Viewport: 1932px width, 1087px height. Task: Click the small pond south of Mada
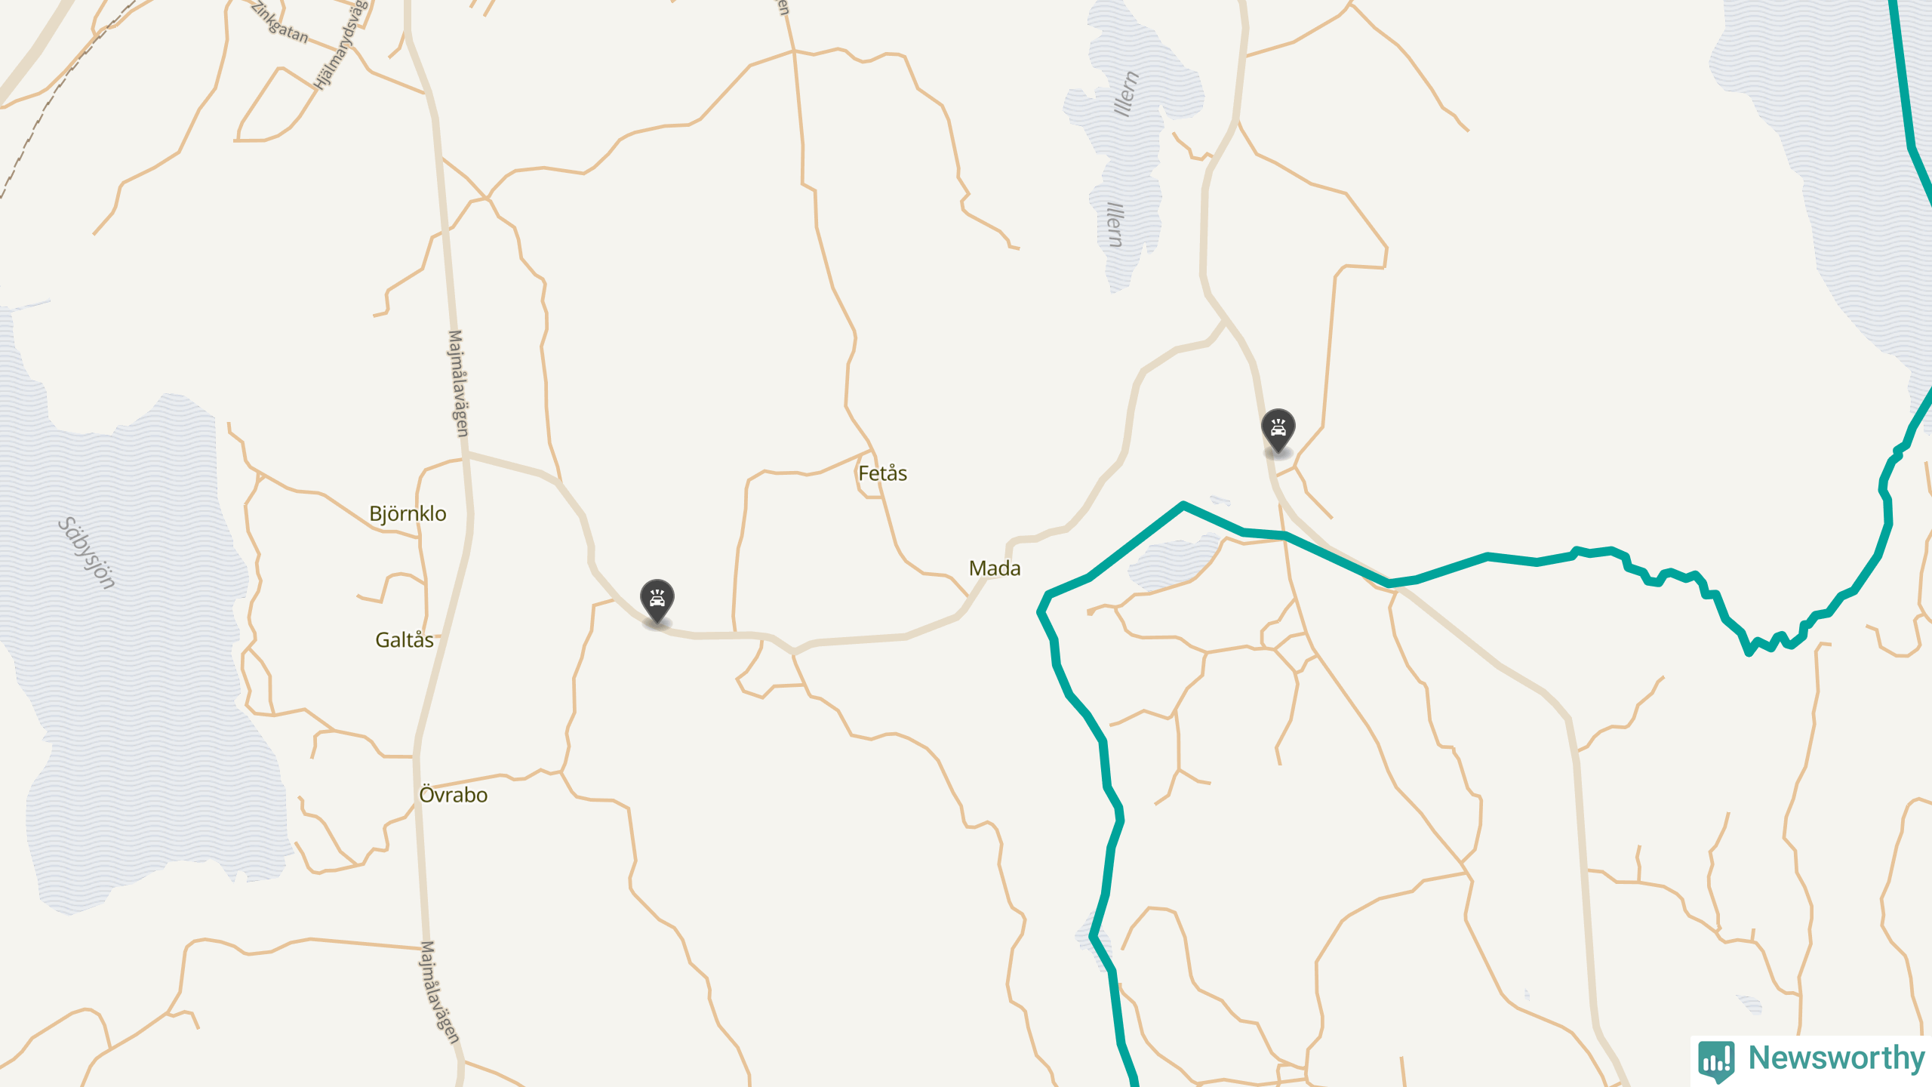1174,563
